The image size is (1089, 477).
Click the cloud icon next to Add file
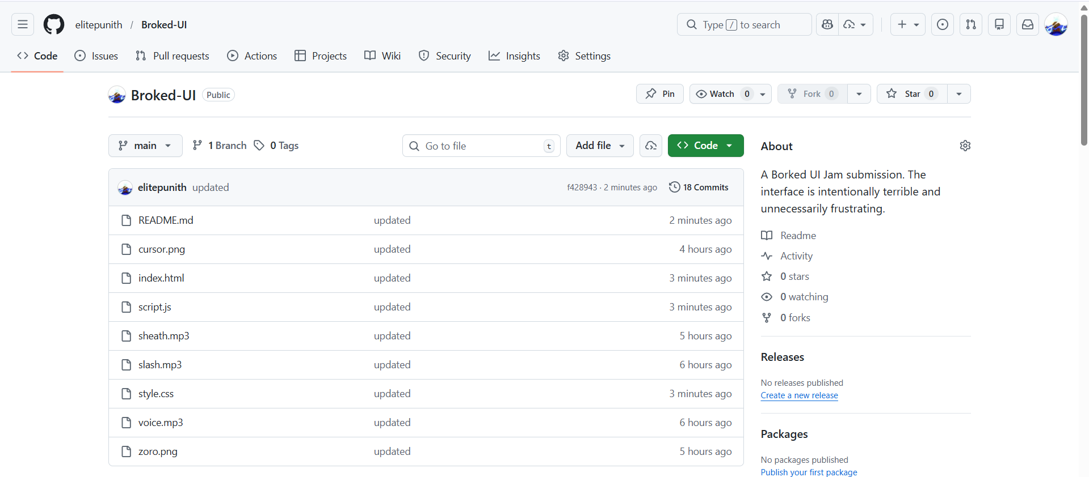pyautogui.click(x=650, y=146)
